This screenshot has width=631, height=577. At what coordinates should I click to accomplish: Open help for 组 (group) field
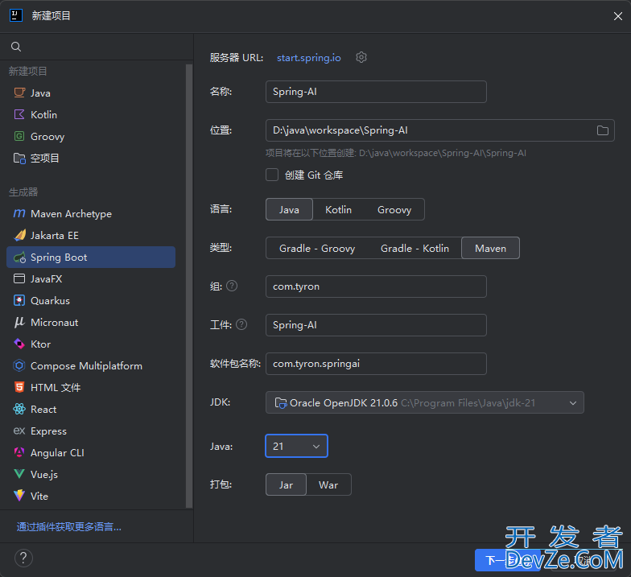[x=232, y=286]
